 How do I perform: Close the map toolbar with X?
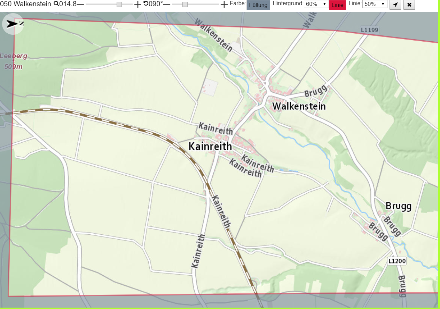coord(409,5)
